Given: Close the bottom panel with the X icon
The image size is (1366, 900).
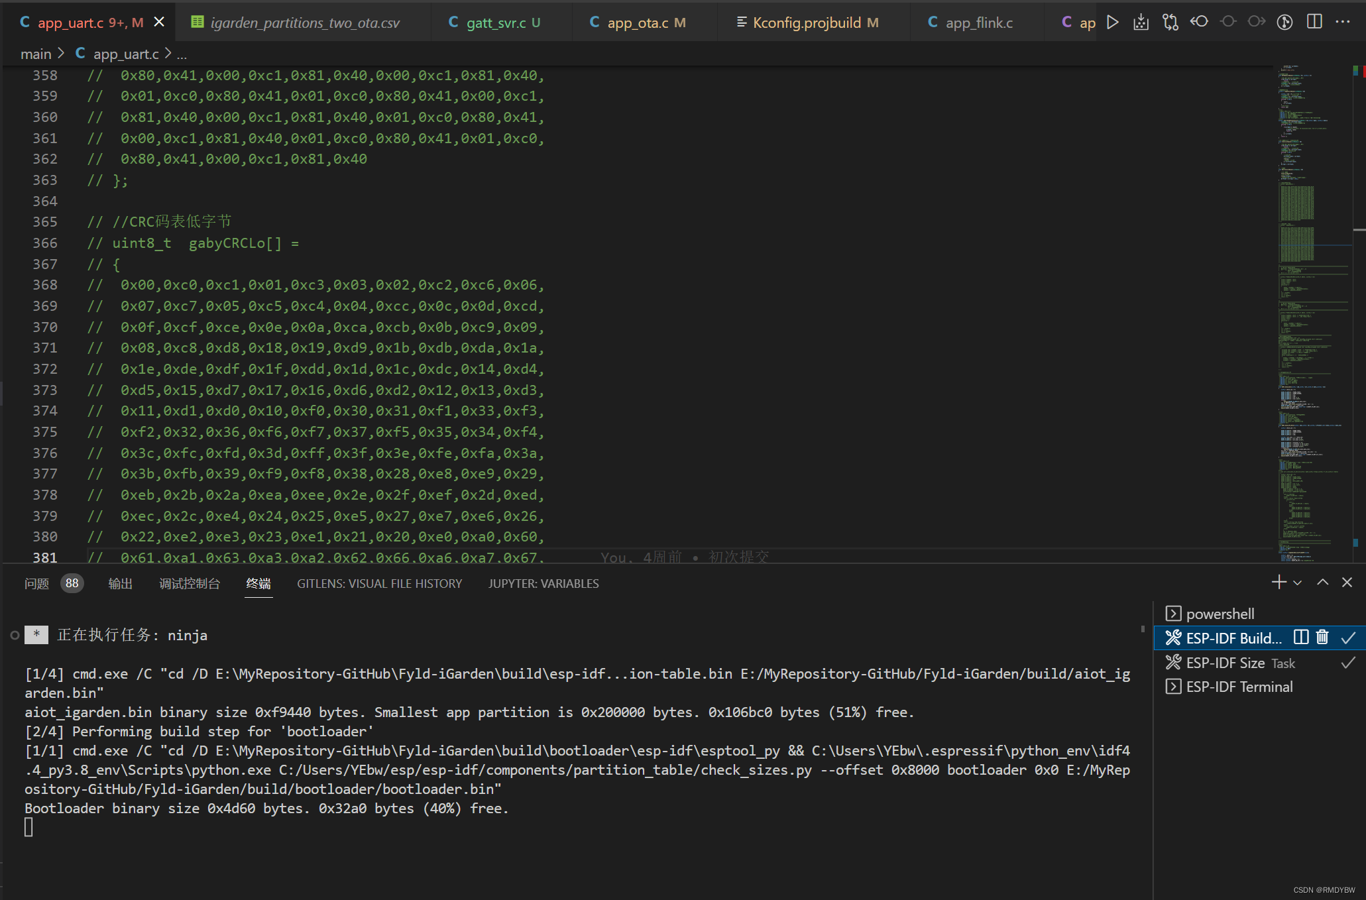Looking at the screenshot, I should coord(1347,582).
